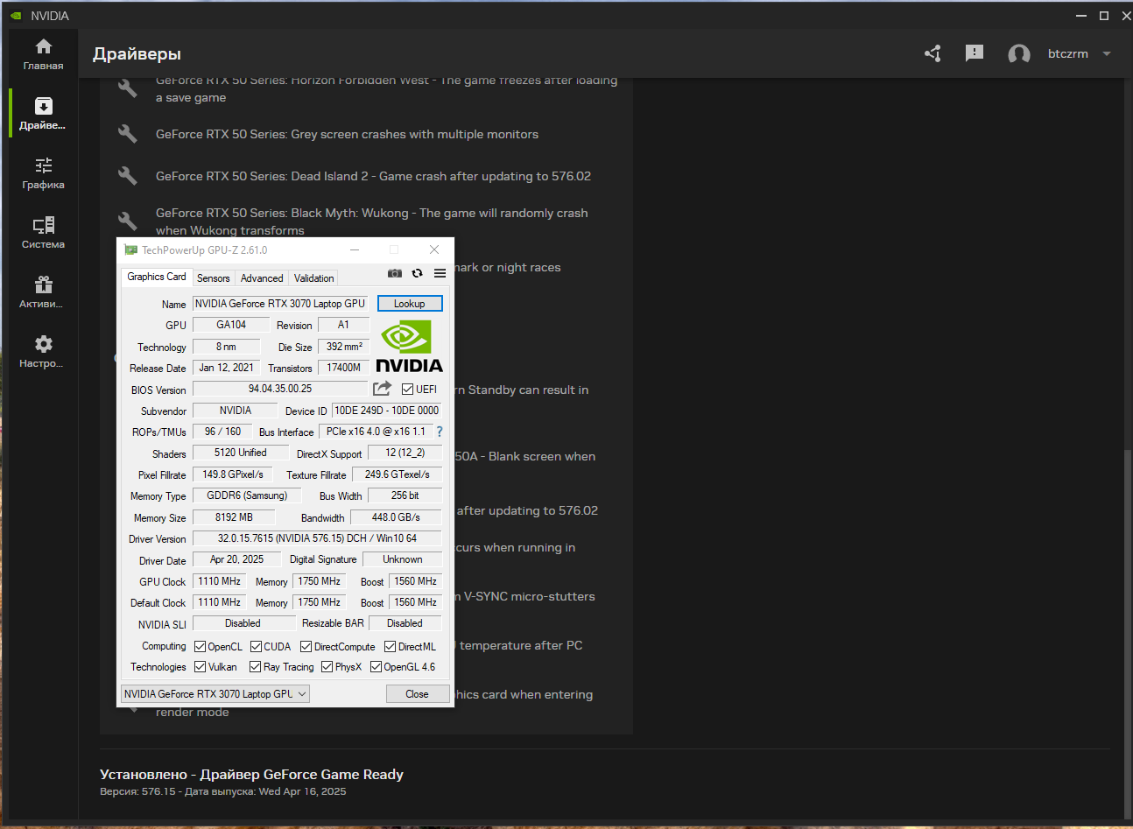
Task: Click the BIOS export share icon
Action: 383,389
